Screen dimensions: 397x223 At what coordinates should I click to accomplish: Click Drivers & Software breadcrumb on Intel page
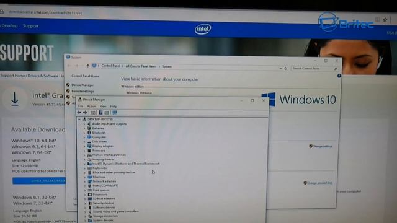coord(43,76)
